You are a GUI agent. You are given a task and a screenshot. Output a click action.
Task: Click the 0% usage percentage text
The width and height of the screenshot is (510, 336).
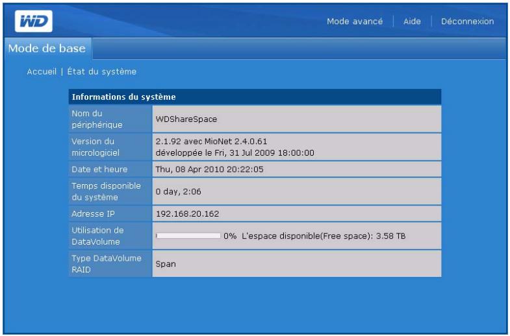pyautogui.click(x=230, y=236)
